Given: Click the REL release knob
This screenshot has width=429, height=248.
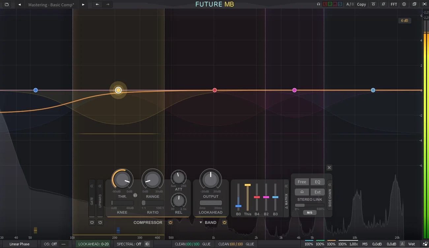Looking at the screenshot, I should [x=178, y=200].
